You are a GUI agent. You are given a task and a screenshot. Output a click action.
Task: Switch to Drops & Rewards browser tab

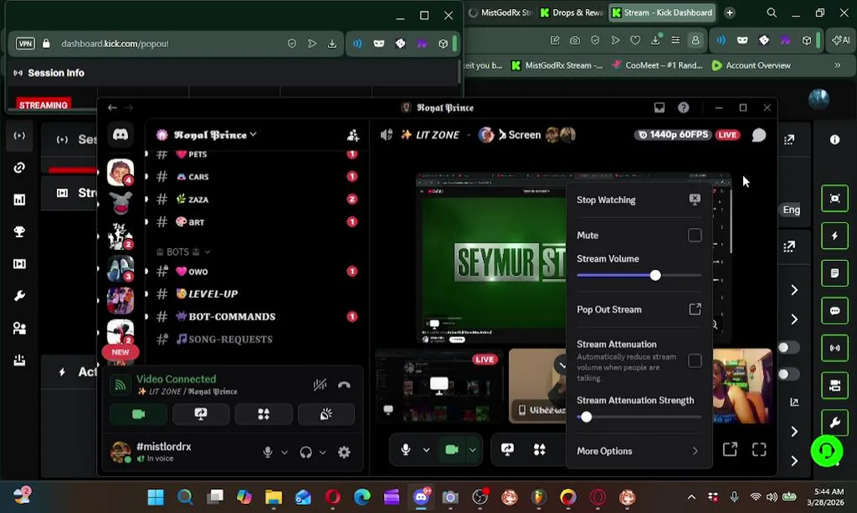point(571,13)
